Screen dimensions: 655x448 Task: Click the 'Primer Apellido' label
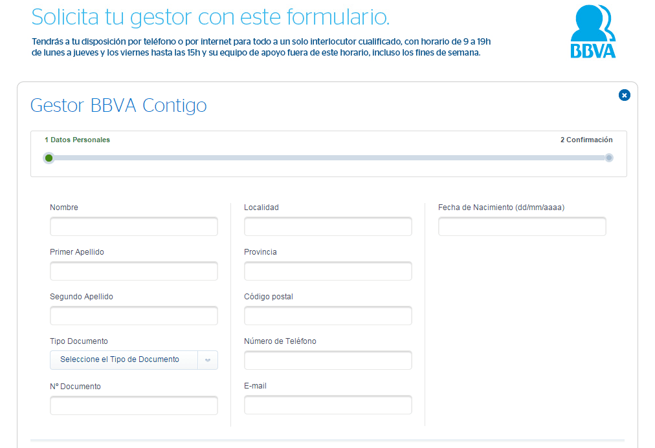77,252
